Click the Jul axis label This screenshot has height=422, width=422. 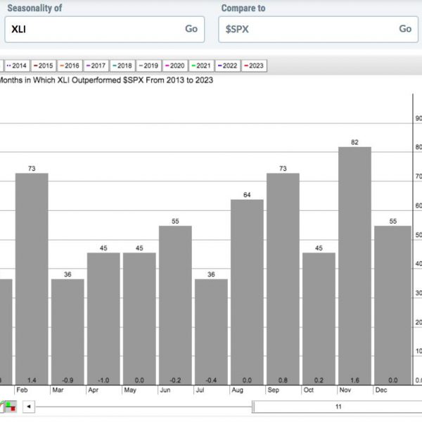tap(200, 390)
